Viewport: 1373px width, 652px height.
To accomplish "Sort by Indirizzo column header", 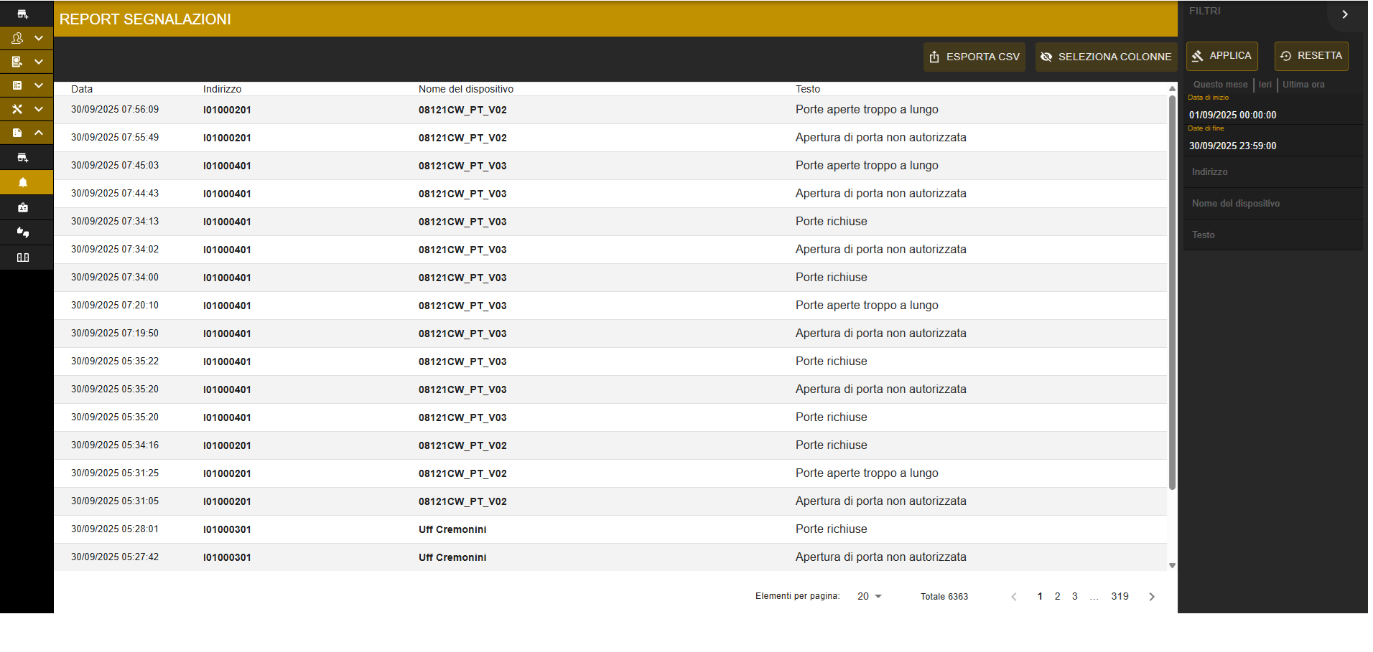I will [222, 89].
